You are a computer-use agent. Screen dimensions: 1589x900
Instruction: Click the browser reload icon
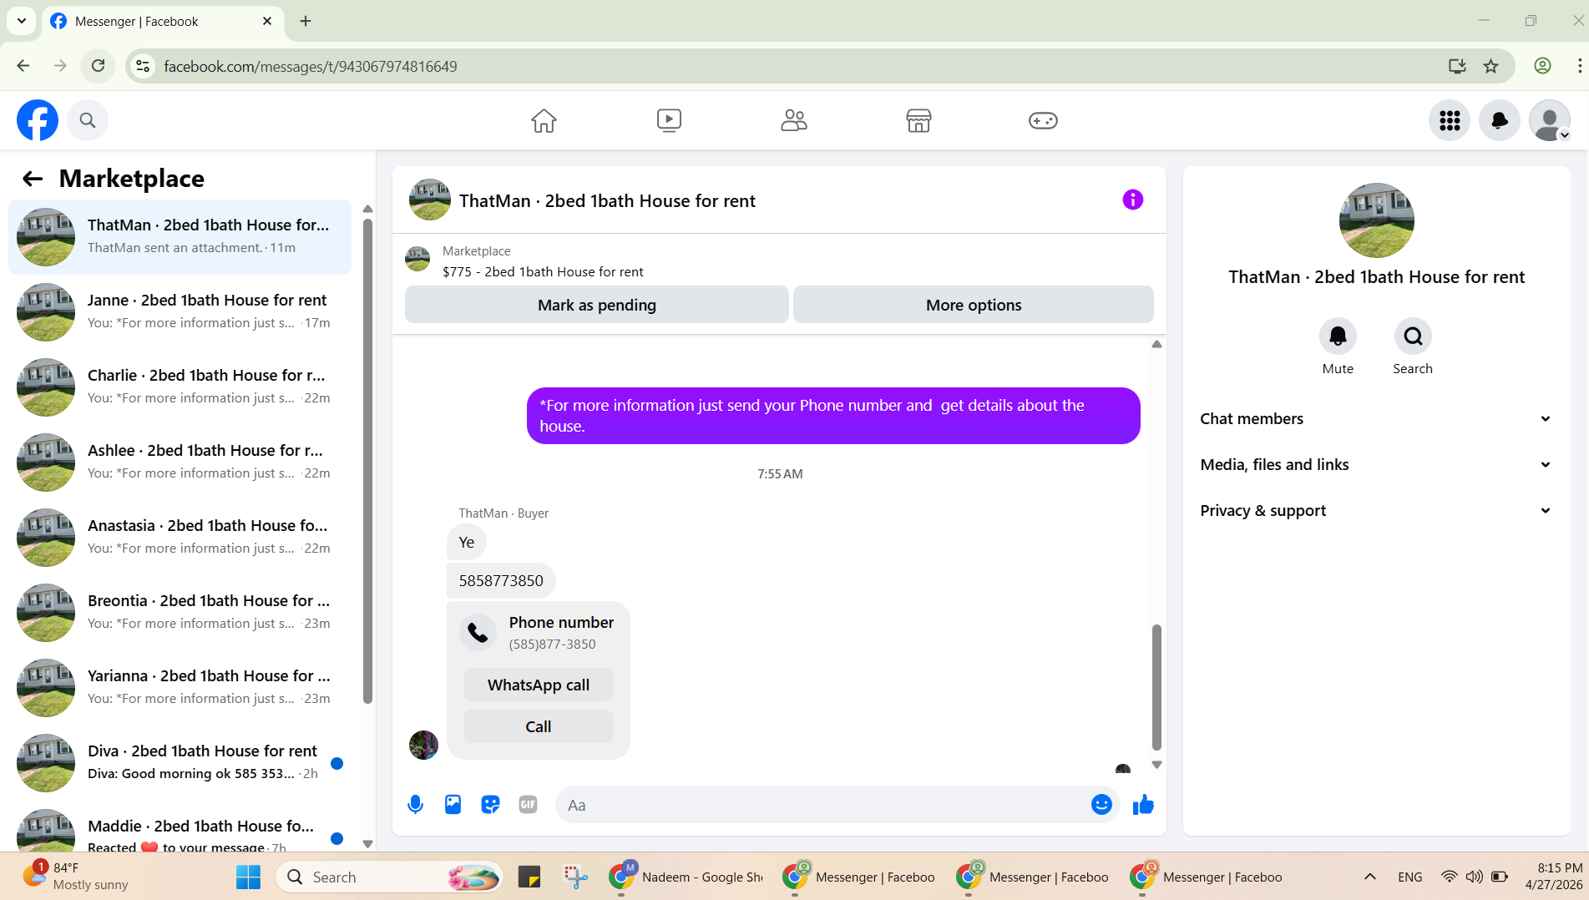98,66
